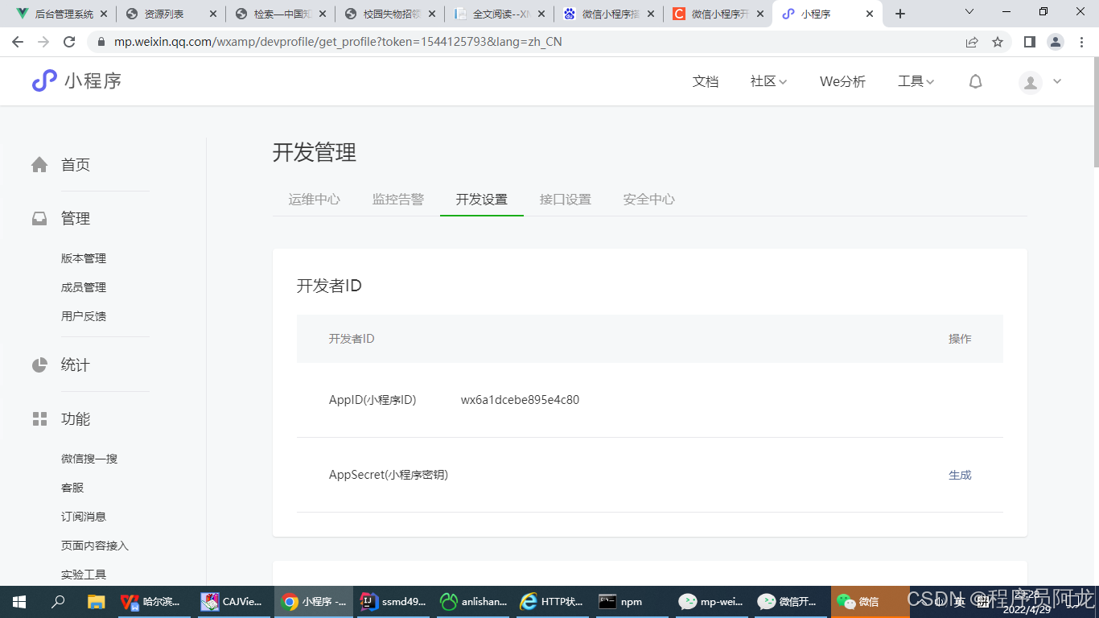The image size is (1099, 618).
Task: Open 统计 in the sidebar
Action: pos(76,365)
